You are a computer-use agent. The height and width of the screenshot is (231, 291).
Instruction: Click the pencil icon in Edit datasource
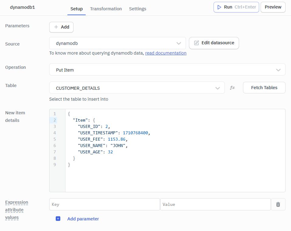(196, 43)
